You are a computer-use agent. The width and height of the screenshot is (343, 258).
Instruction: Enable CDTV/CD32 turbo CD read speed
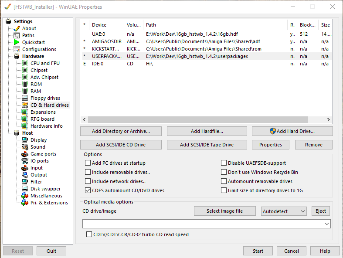[89, 234]
